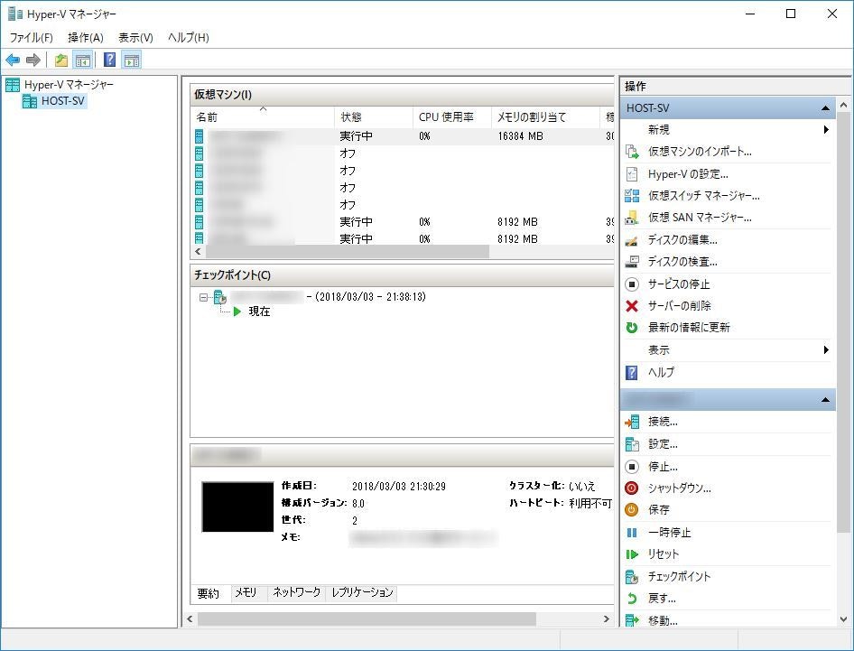Click the ヘルプ question mark icon in actions
The image size is (854, 651).
pos(632,373)
